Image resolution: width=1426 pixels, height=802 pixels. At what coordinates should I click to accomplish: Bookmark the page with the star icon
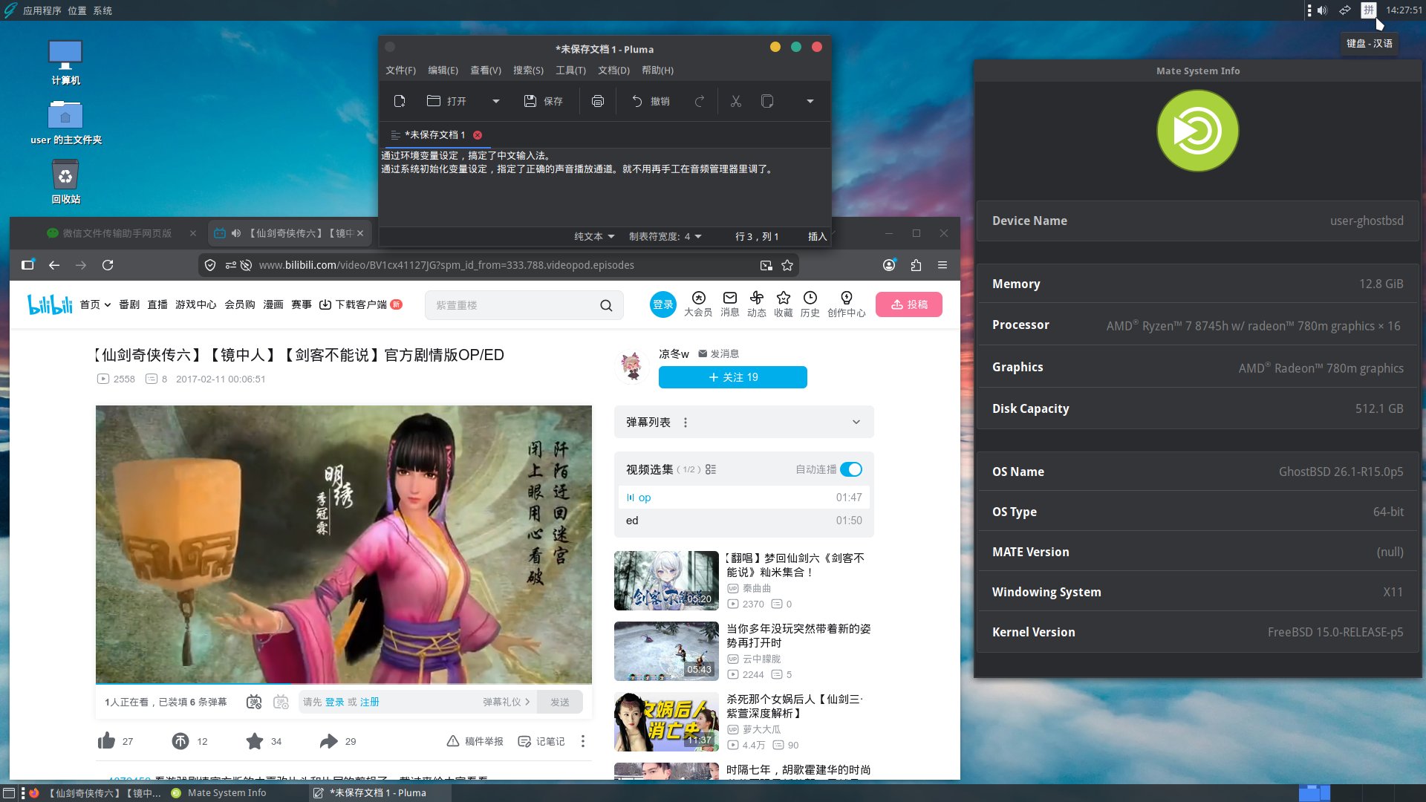pyautogui.click(x=787, y=265)
